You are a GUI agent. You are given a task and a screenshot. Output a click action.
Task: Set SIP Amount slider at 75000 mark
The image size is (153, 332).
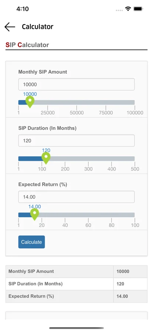point(106,103)
